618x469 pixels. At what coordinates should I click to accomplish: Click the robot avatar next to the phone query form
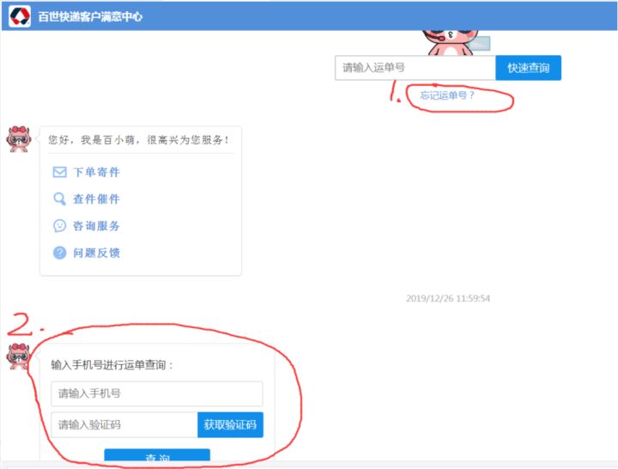[x=18, y=356]
